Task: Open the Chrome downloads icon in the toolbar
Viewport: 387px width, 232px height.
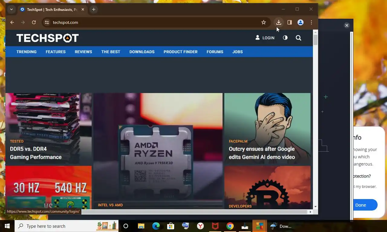Action: [279, 22]
